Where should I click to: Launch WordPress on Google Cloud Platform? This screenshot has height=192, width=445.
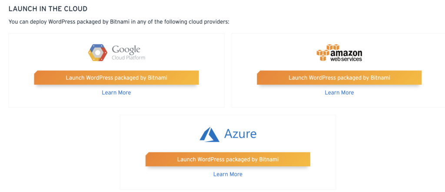coord(116,78)
